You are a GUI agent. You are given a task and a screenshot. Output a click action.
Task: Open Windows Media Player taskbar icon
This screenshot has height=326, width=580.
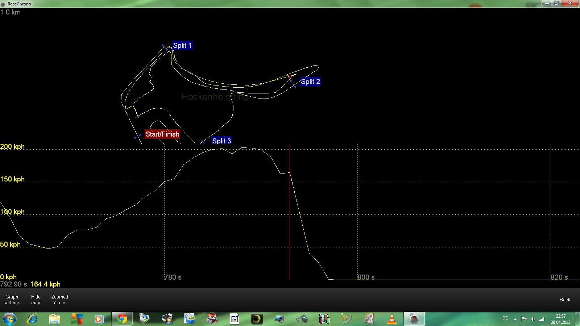pyautogui.click(x=99, y=319)
